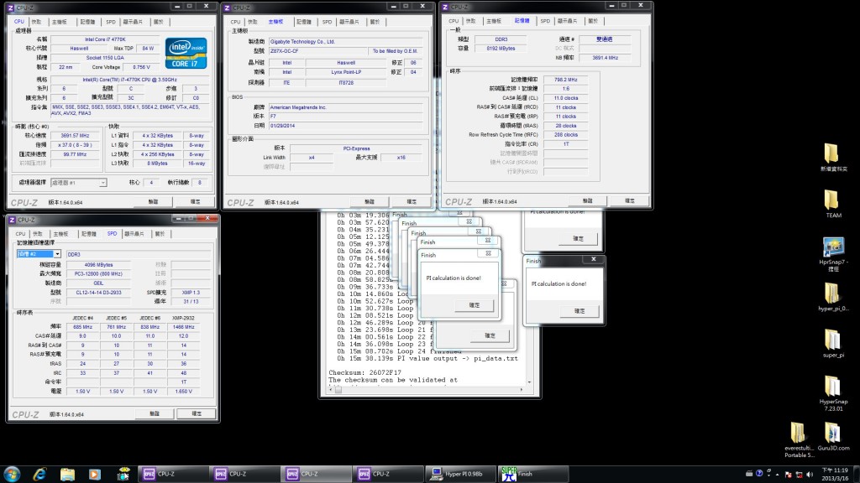Open the taskbar clock showing 11:19
860x483 pixels.
pyautogui.click(x=833, y=475)
